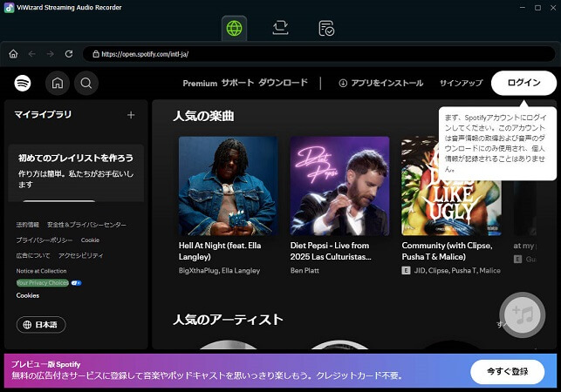The height and width of the screenshot is (392, 561).
Task: Click the サインアップ button
Action: pos(461,84)
